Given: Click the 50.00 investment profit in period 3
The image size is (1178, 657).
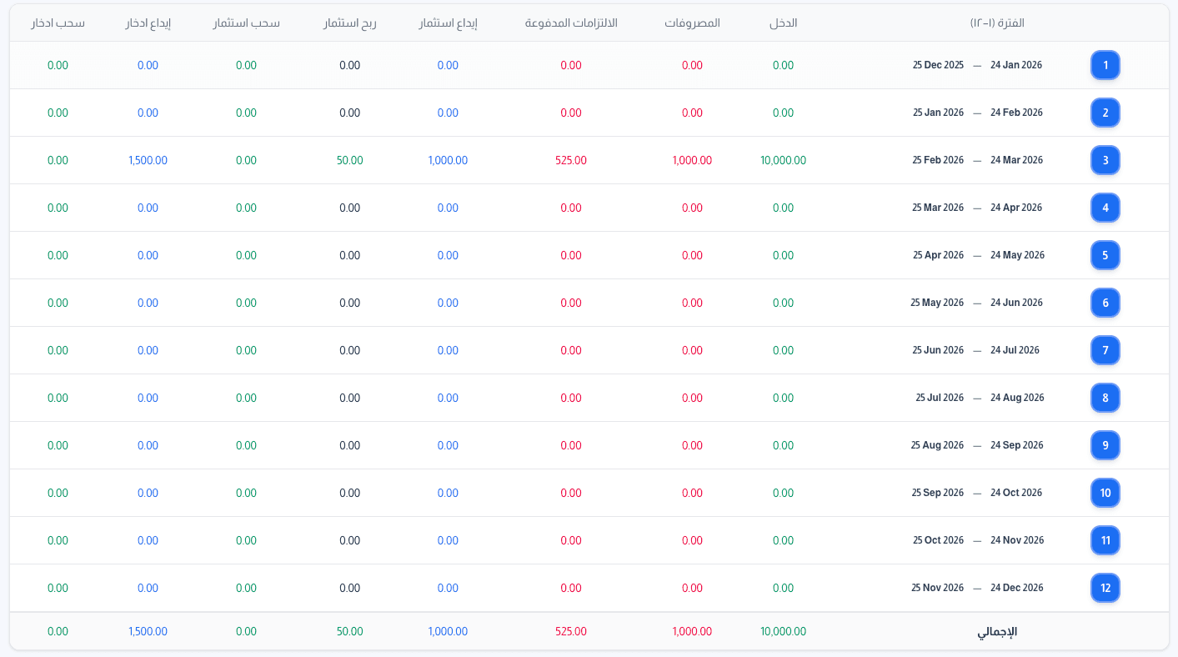Looking at the screenshot, I should 350,160.
